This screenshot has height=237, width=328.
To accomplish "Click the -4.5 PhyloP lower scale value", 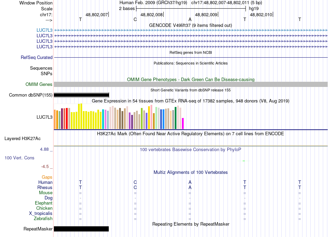I will (x=45, y=167).
